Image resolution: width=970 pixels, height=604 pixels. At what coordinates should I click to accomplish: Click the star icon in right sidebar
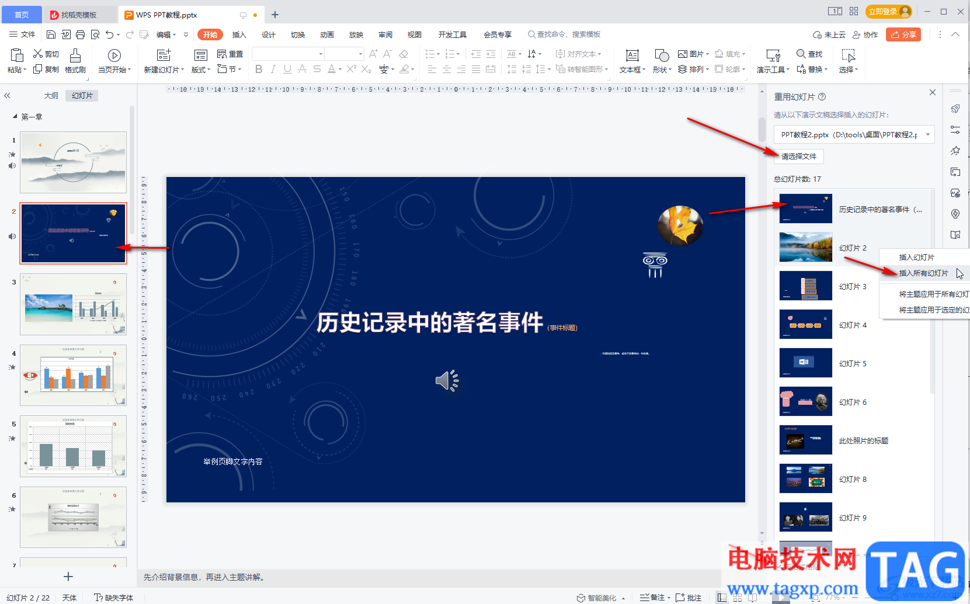coord(955,151)
